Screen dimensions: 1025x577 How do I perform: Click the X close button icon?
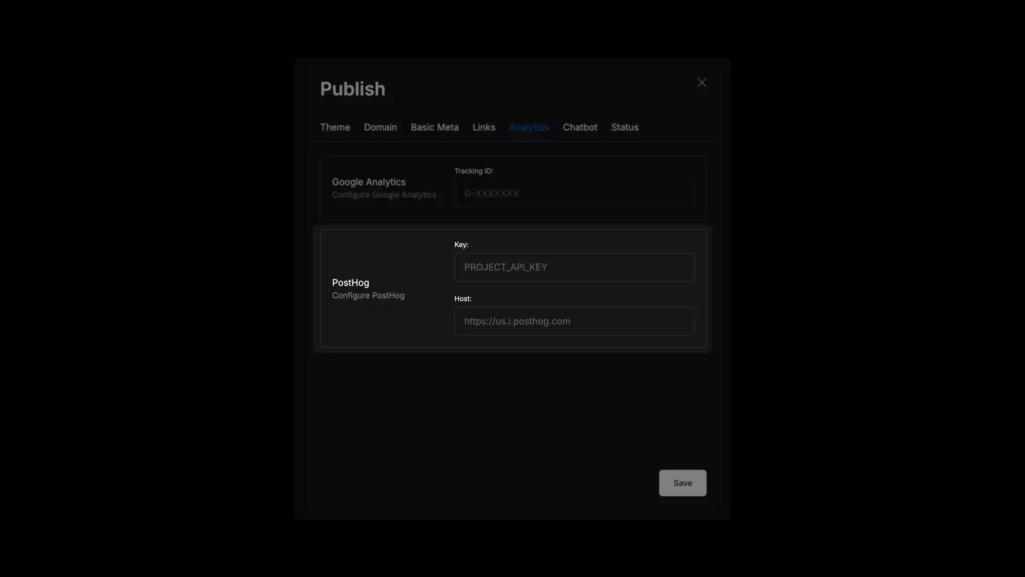[702, 82]
